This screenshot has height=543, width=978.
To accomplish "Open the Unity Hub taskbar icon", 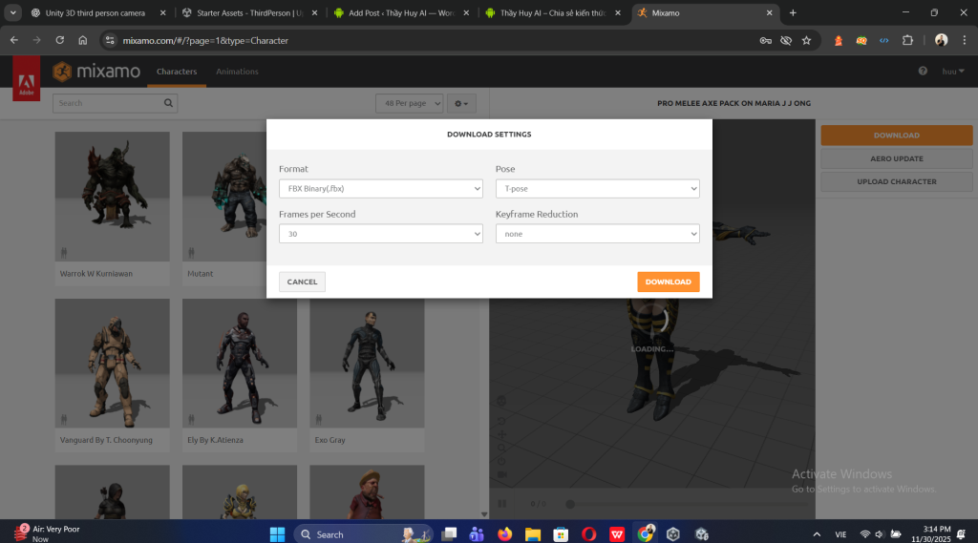I will pyautogui.click(x=673, y=534).
